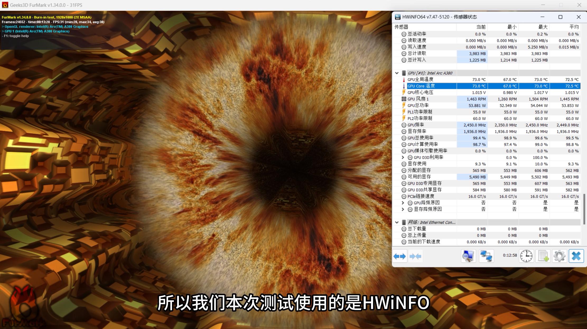This screenshot has width=587, height=329.
Task: Click the blue X close sensors button
Action: coord(576,256)
